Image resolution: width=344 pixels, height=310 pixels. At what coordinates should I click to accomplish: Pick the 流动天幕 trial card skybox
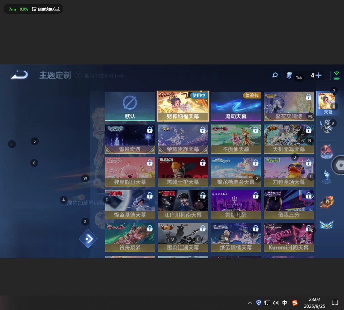(236, 106)
